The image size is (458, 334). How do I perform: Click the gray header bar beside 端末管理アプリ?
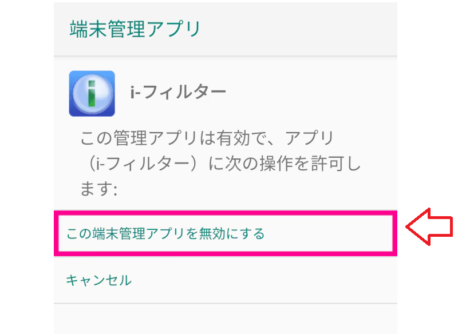[298, 29]
